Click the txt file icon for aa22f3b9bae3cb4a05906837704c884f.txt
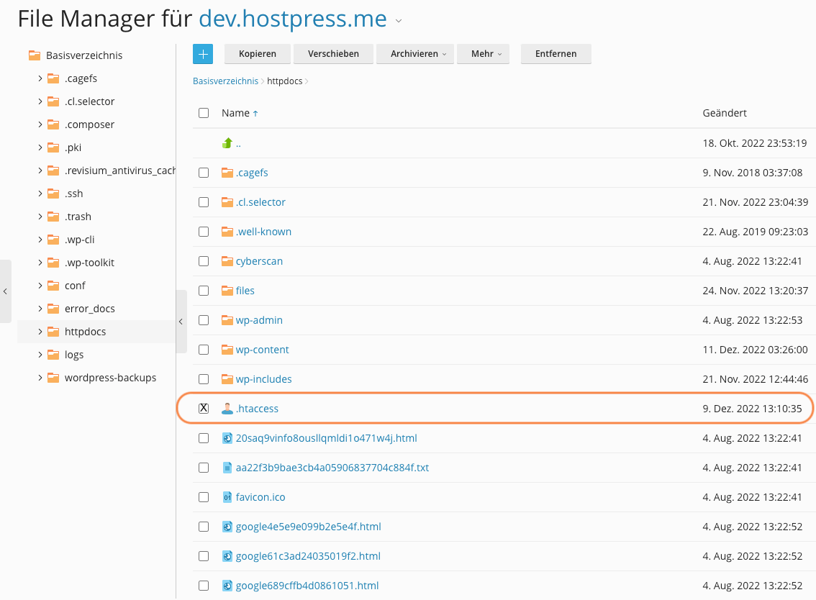Screen dimensions: 816x600 [x=227, y=468]
